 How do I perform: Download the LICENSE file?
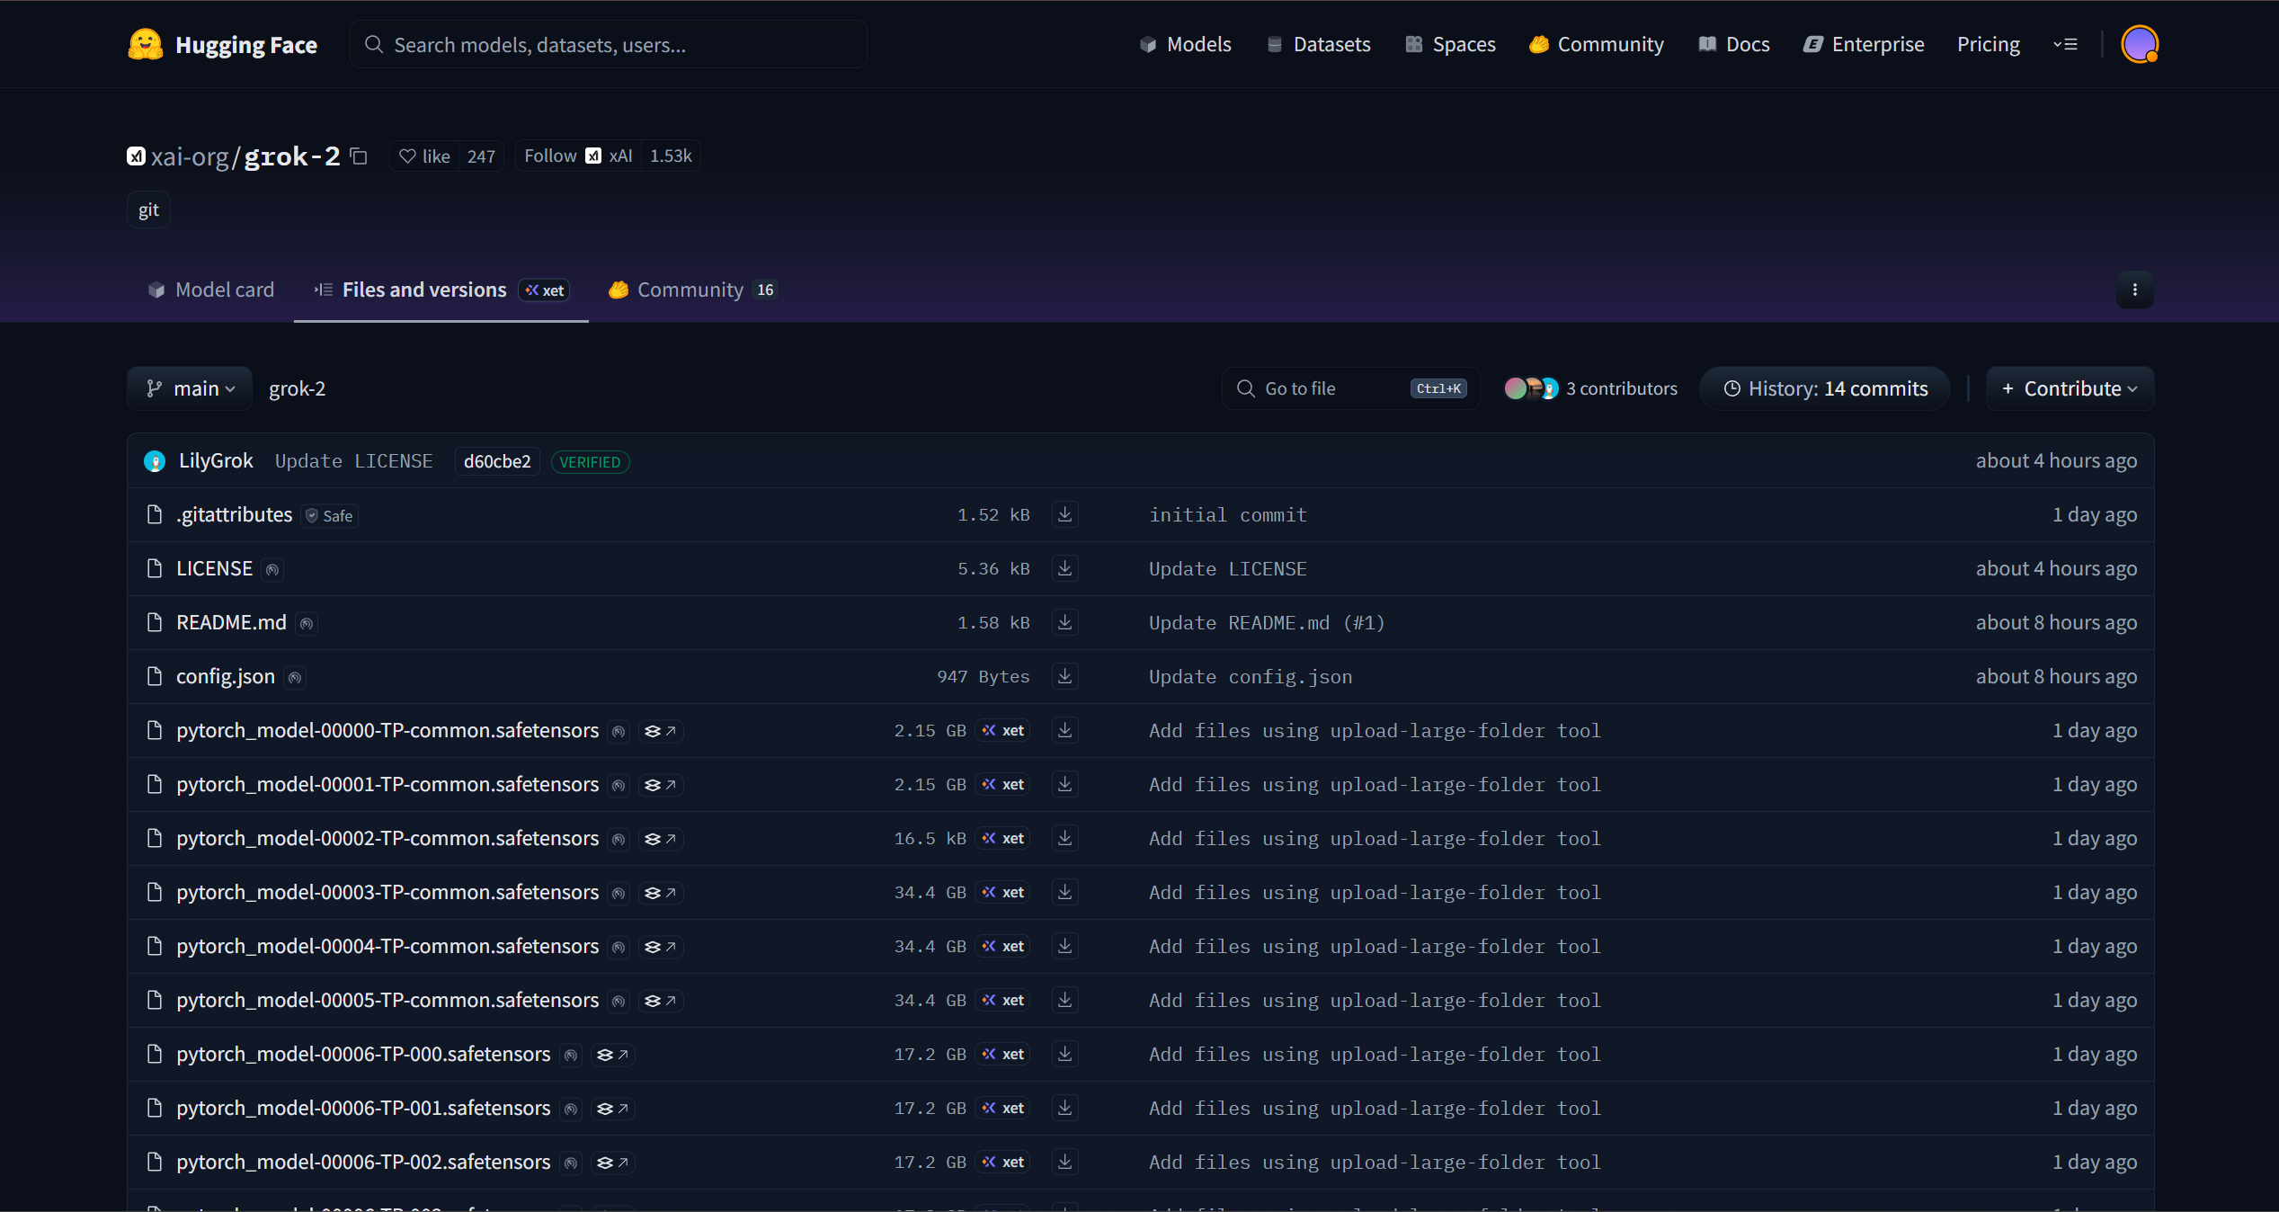1064,568
